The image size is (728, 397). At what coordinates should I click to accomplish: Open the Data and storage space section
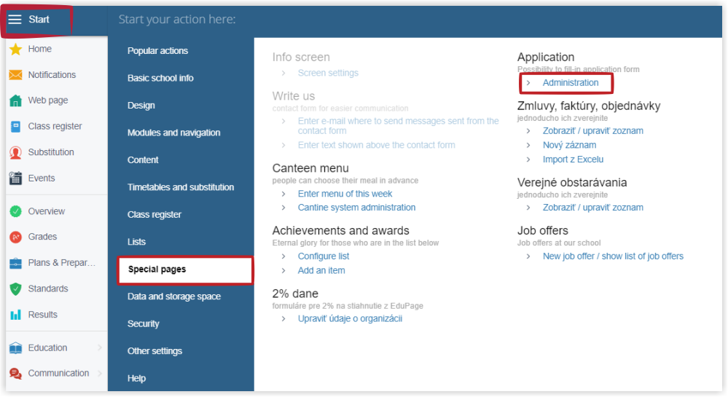pos(174,296)
